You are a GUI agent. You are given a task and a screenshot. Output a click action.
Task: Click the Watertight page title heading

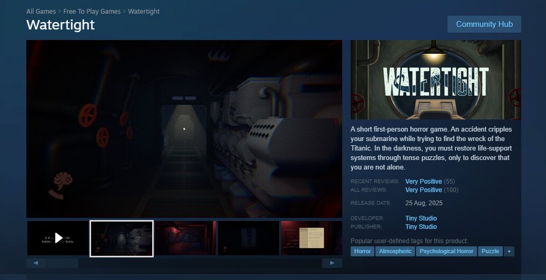pos(61,25)
